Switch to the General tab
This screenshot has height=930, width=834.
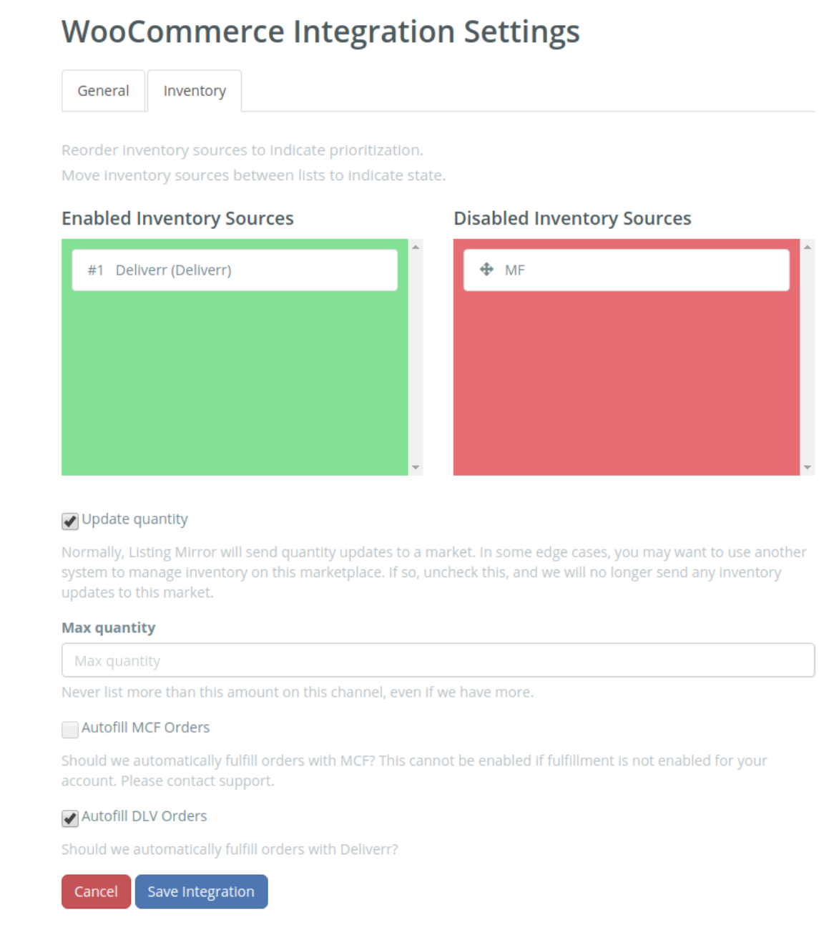coord(104,91)
